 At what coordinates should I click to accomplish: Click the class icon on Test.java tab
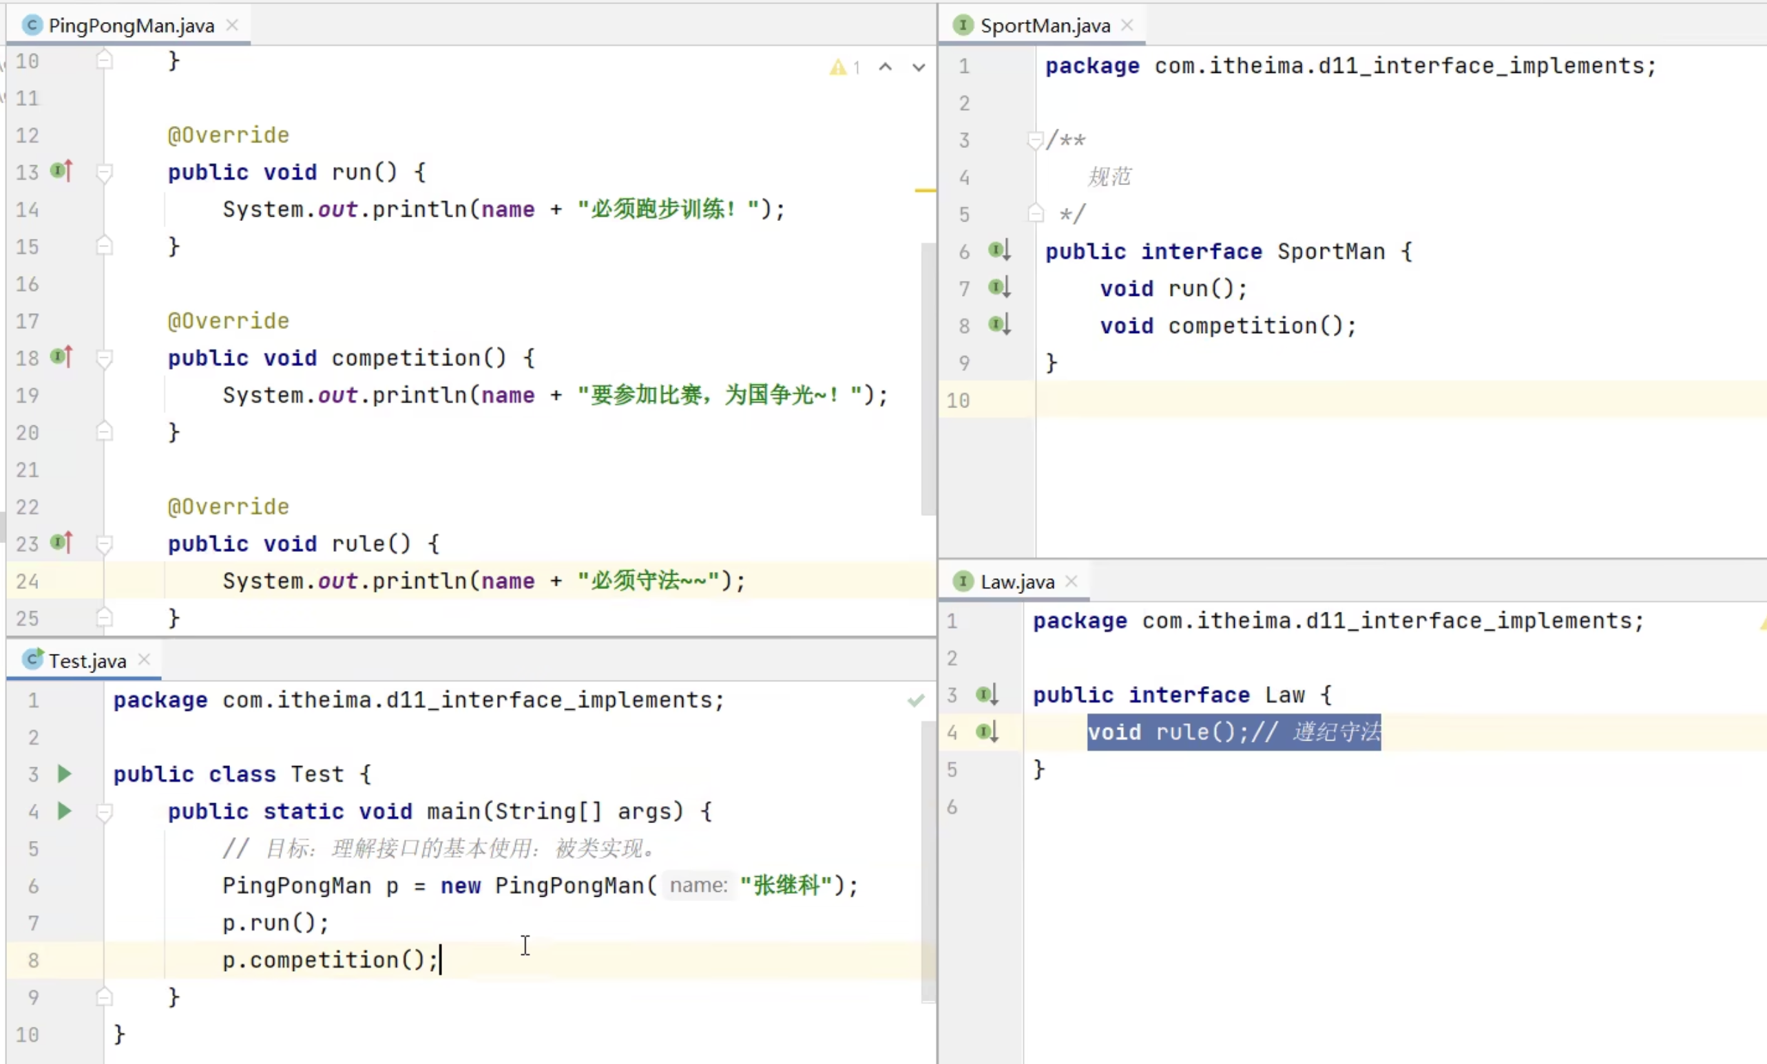[x=32, y=659]
